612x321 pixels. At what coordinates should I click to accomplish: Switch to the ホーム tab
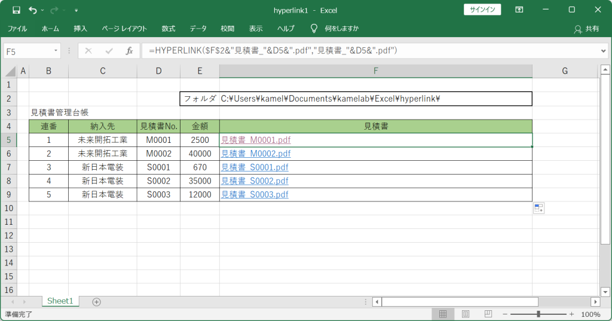50,29
